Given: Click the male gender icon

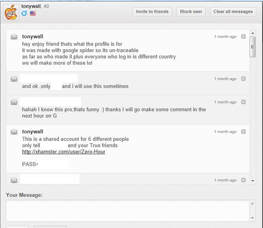Looking at the screenshot, I should 24,13.
